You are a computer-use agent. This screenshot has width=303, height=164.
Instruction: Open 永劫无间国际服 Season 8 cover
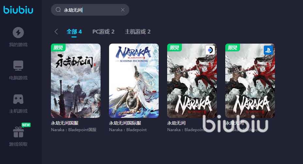tap(134, 81)
